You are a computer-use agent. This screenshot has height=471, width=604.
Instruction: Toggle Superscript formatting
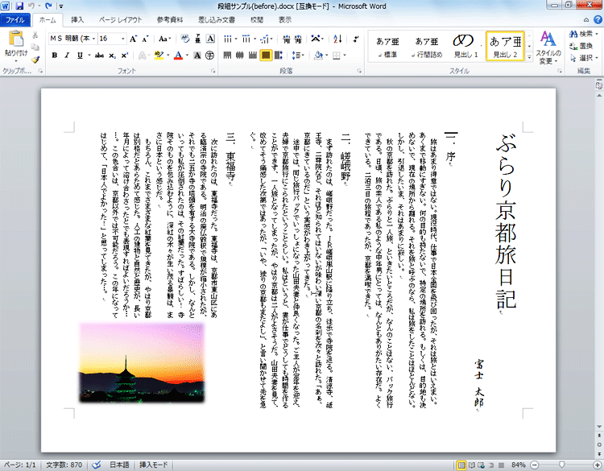click(x=124, y=56)
